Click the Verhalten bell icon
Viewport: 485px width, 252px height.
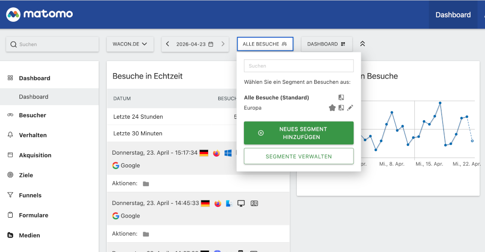tap(10, 135)
